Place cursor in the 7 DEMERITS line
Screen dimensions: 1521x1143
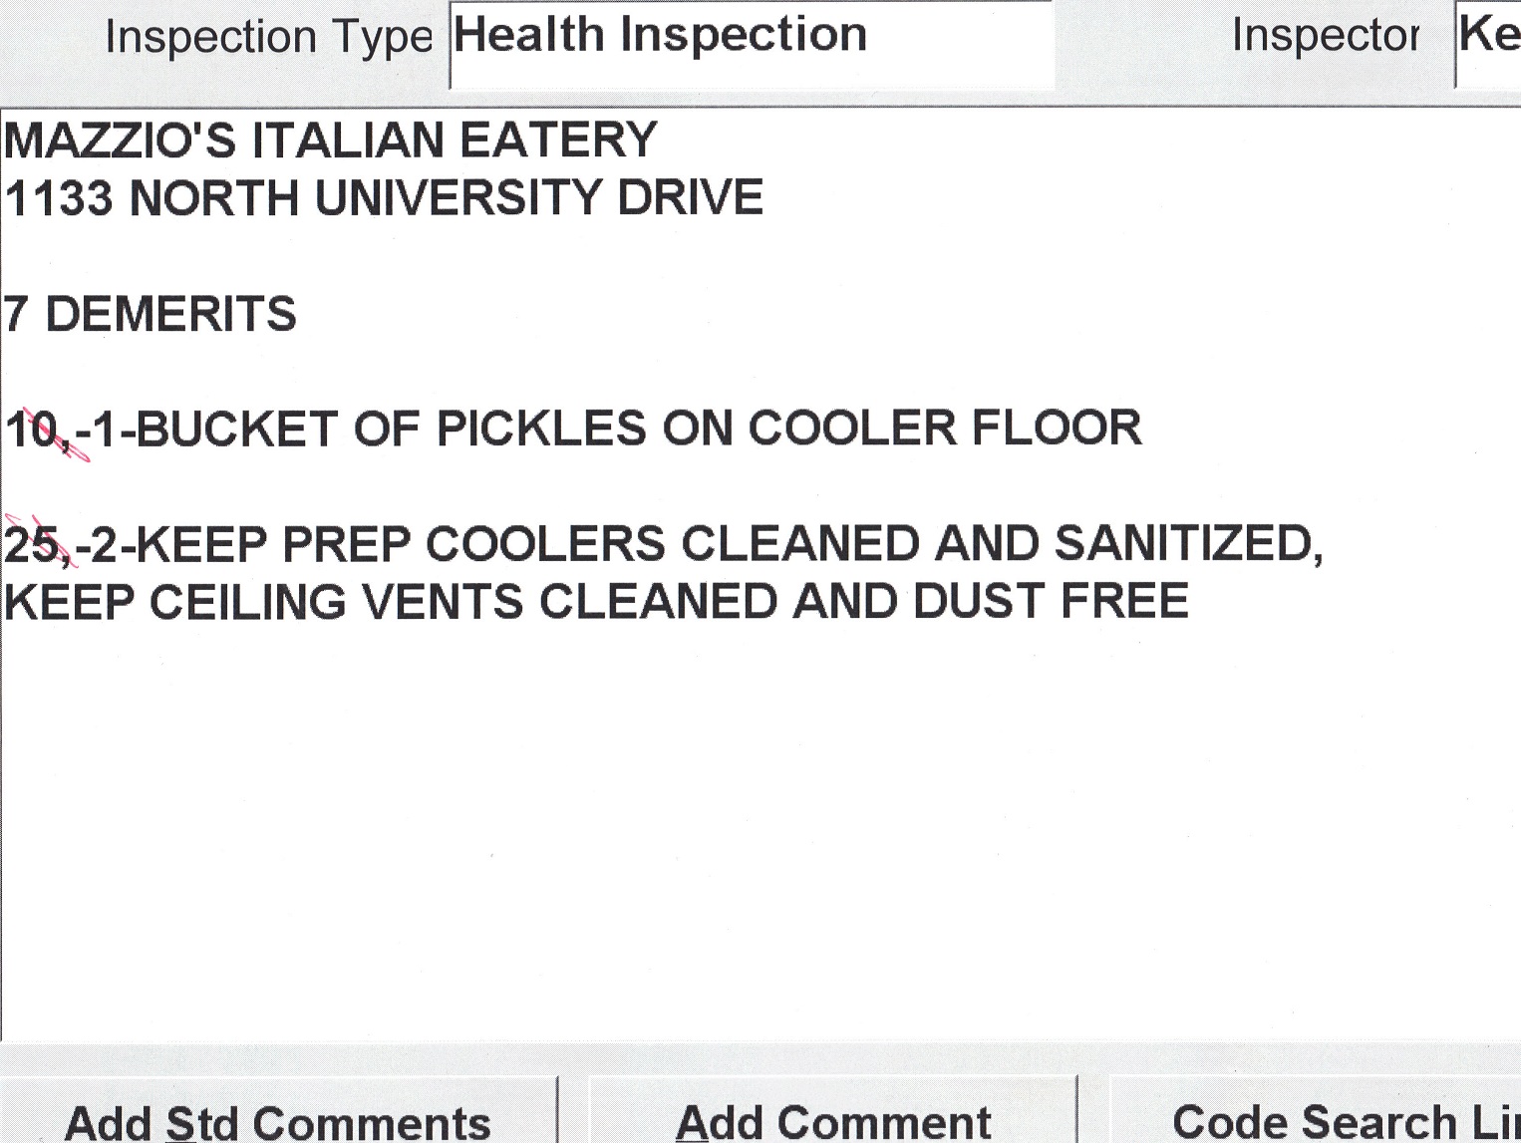pyautogui.click(x=151, y=315)
